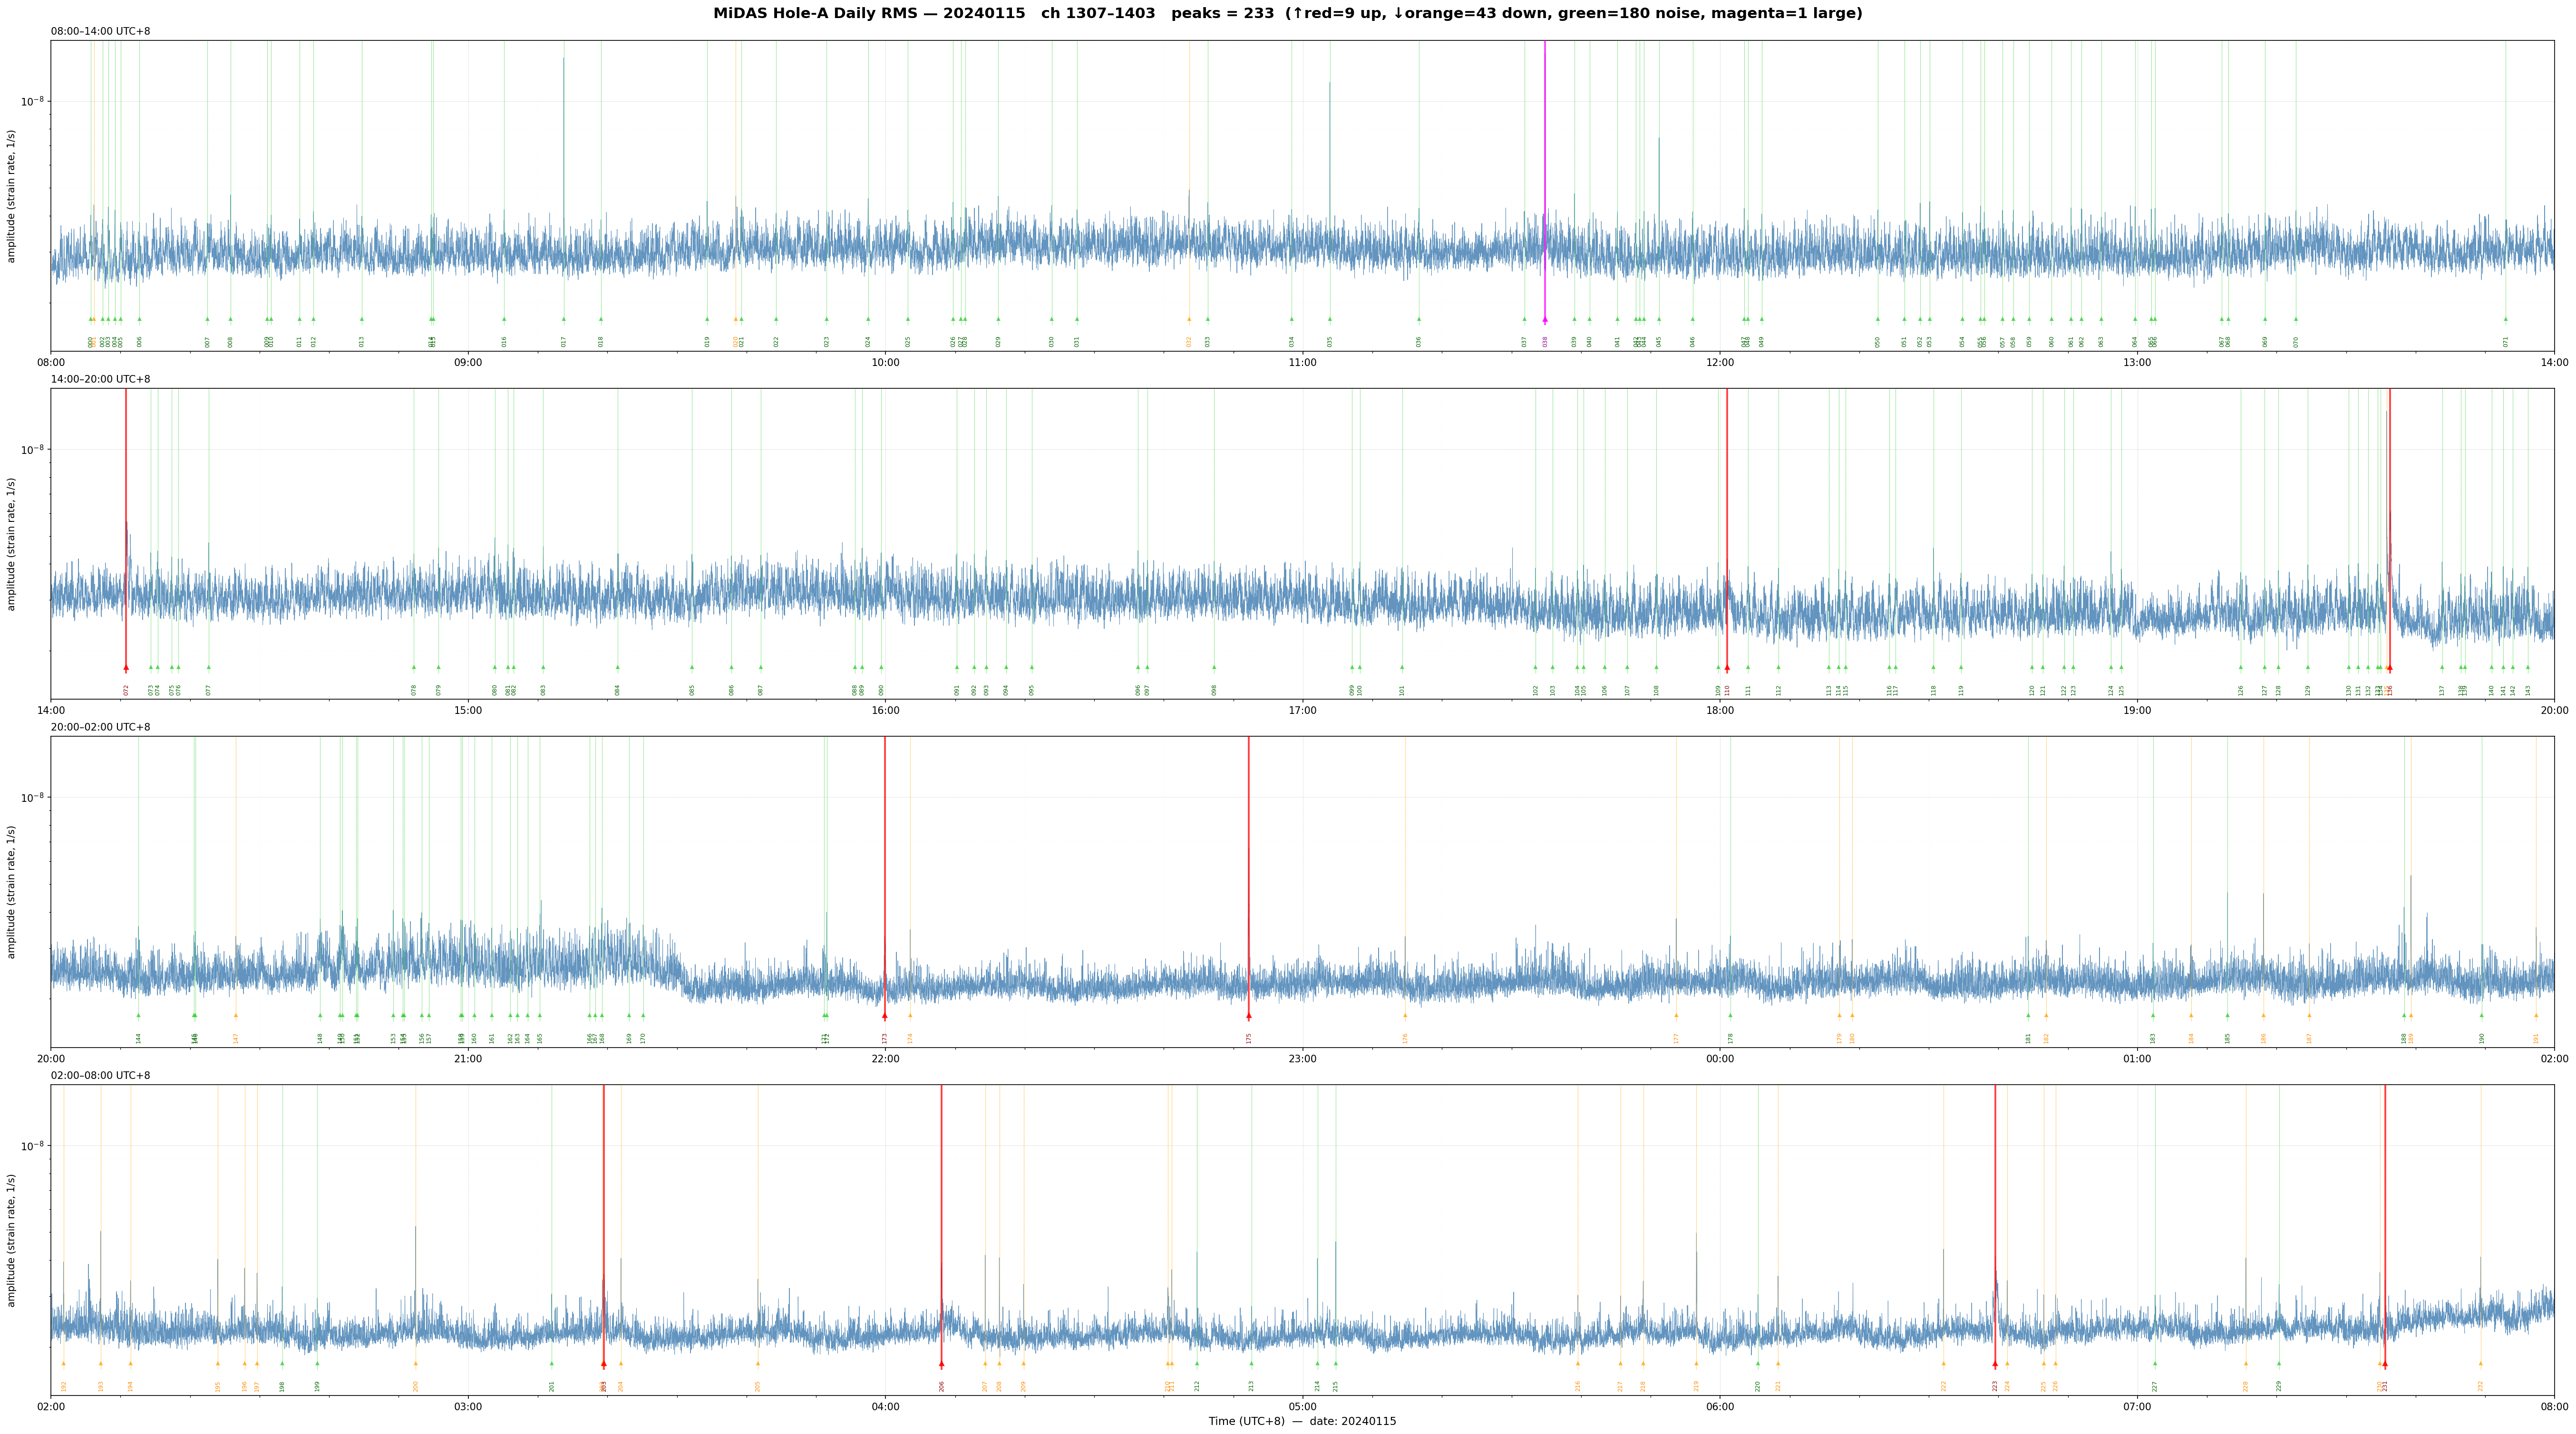Click the red arrow marker above label 206

tap(941, 1363)
